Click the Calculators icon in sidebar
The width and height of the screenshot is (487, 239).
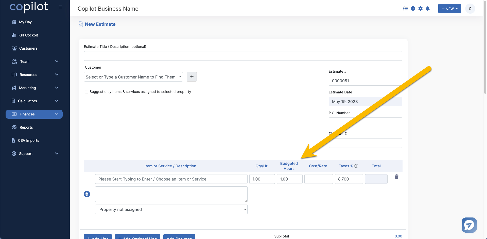(x=13, y=101)
